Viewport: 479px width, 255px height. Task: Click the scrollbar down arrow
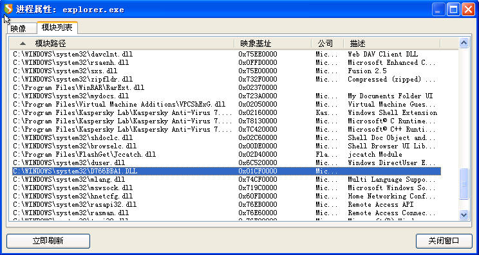point(464,215)
